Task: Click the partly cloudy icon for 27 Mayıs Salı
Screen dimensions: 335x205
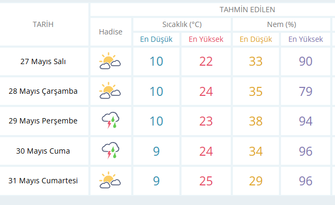Action: [110, 61]
